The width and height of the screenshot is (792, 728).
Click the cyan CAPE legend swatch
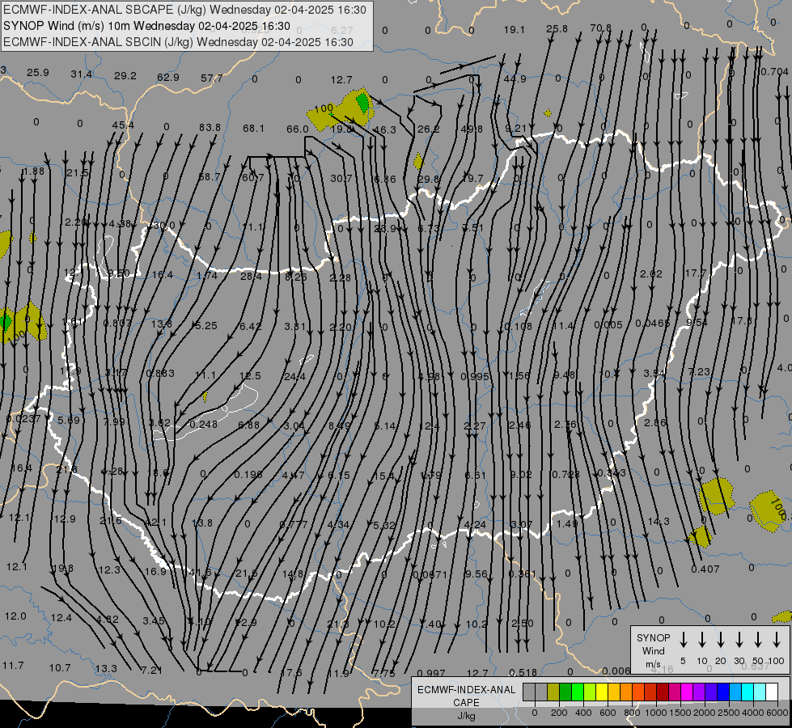[x=748, y=692]
